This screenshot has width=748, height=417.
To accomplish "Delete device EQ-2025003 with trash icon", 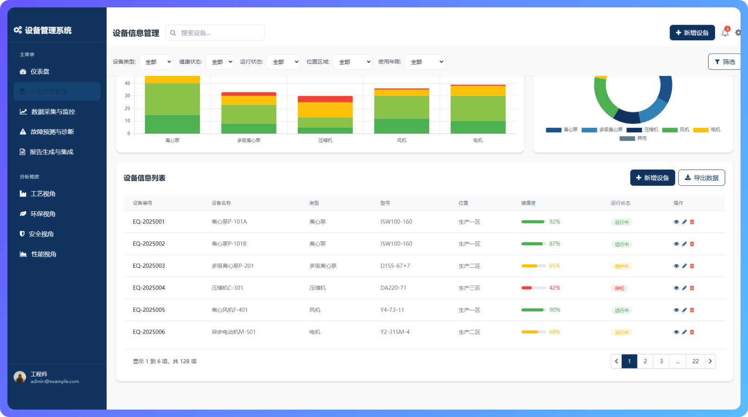I will tap(692, 266).
